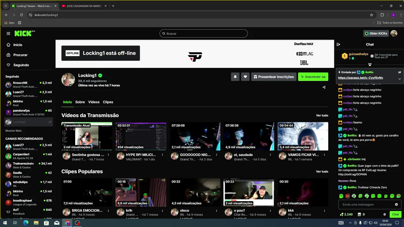This screenshot has width=404, height=227.
Task: Open the 00:16 krlh clip thumbnail
Action: pyautogui.click(x=141, y=192)
